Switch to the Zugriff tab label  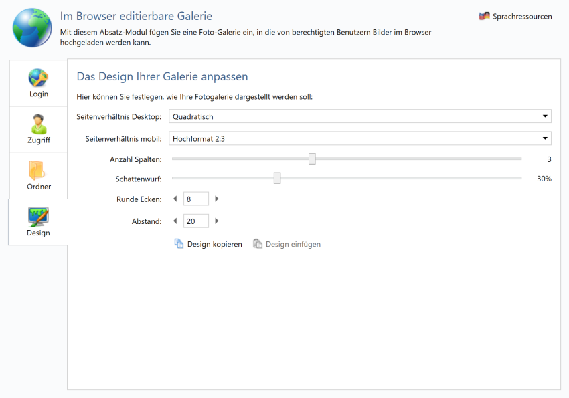pos(38,140)
